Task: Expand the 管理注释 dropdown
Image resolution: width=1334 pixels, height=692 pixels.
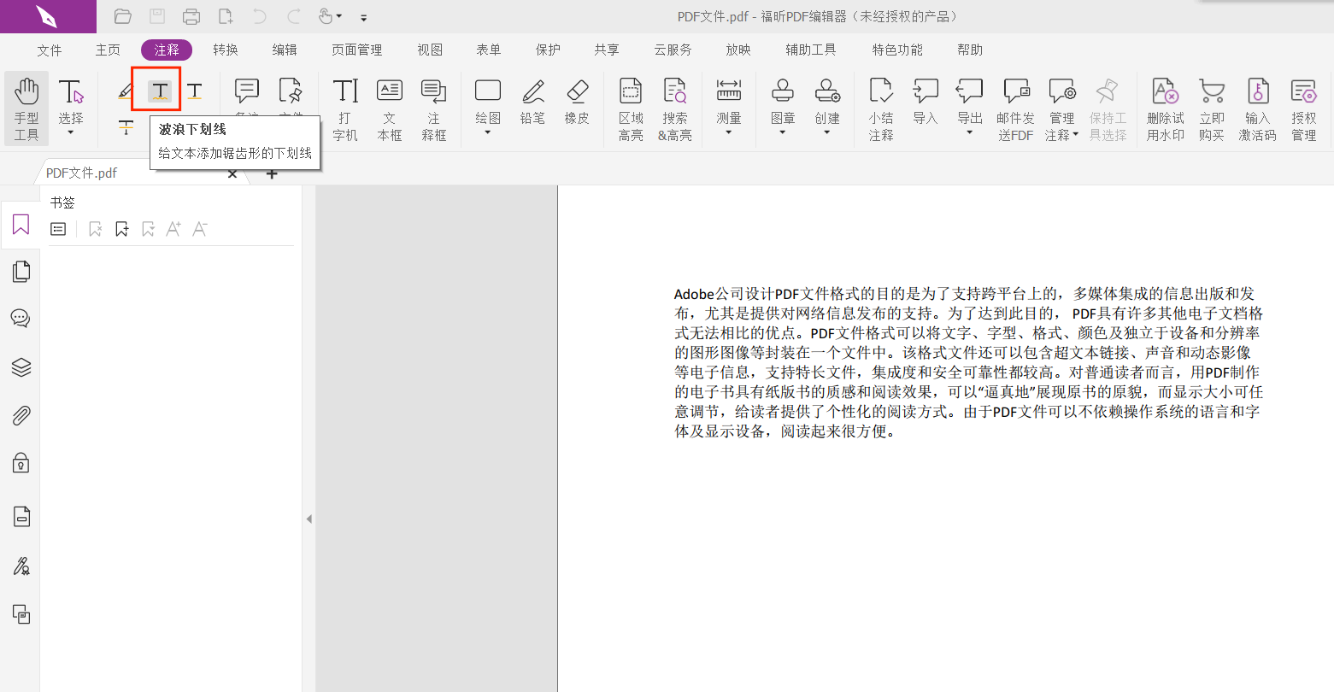Action: pos(1076,135)
